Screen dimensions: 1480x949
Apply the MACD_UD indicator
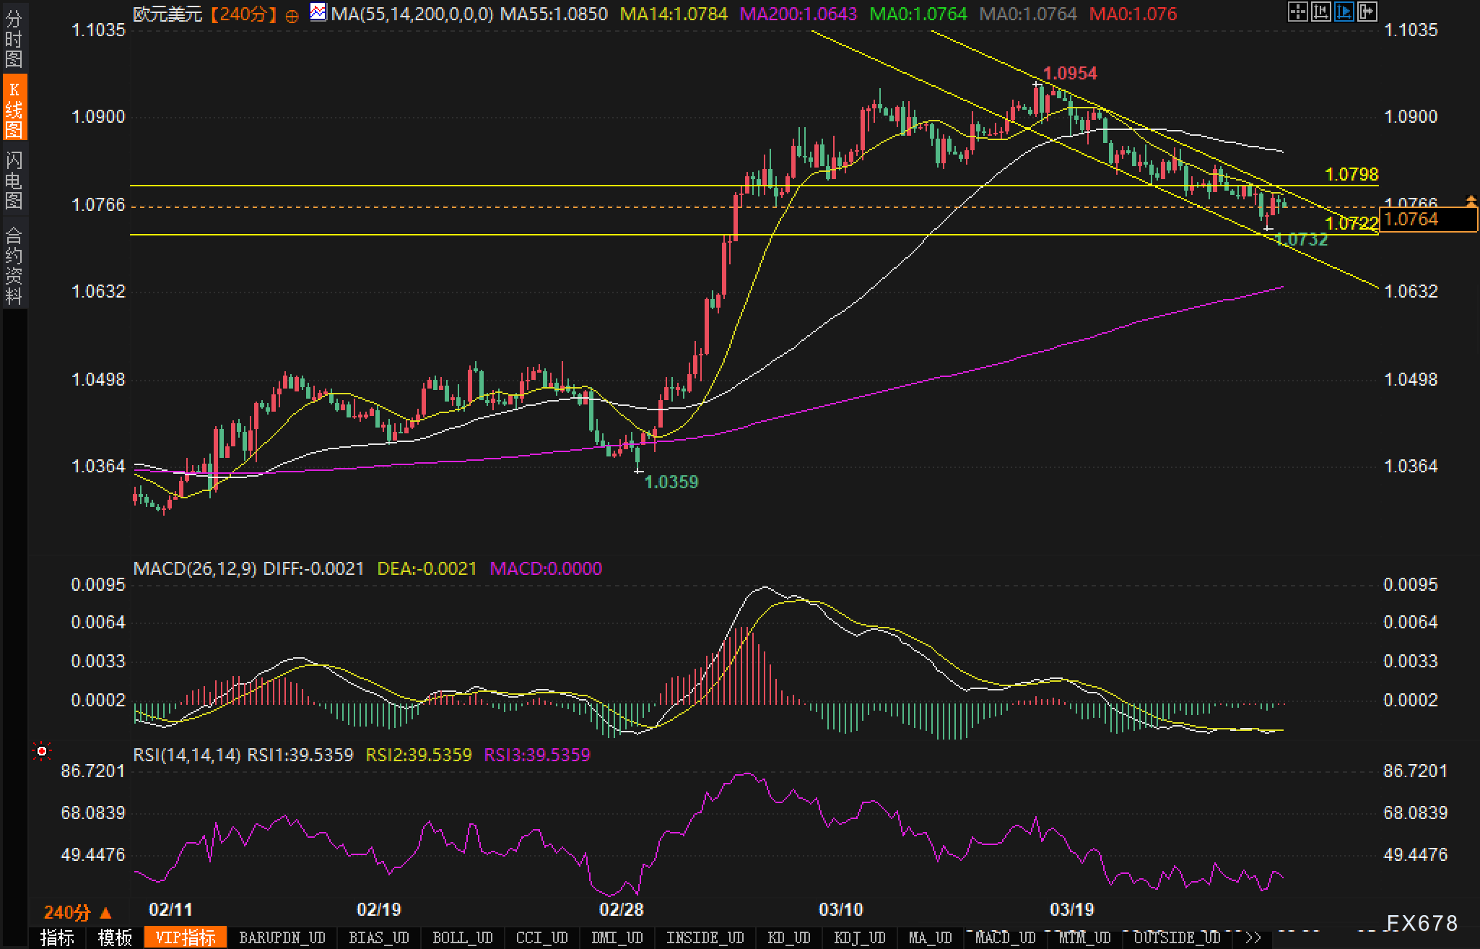(x=1005, y=938)
